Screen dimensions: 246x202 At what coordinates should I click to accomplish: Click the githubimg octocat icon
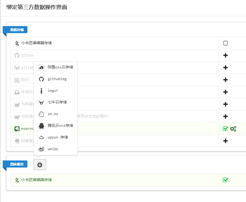(41, 79)
